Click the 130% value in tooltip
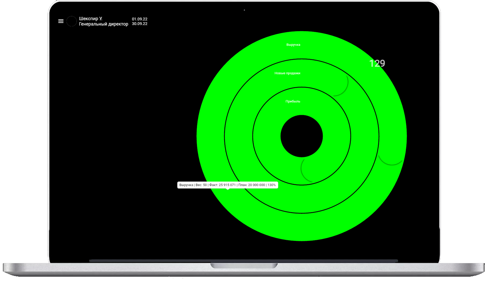The width and height of the screenshot is (485, 281). point(272,185)
